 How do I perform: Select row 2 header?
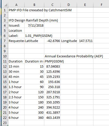pos(5,15)
